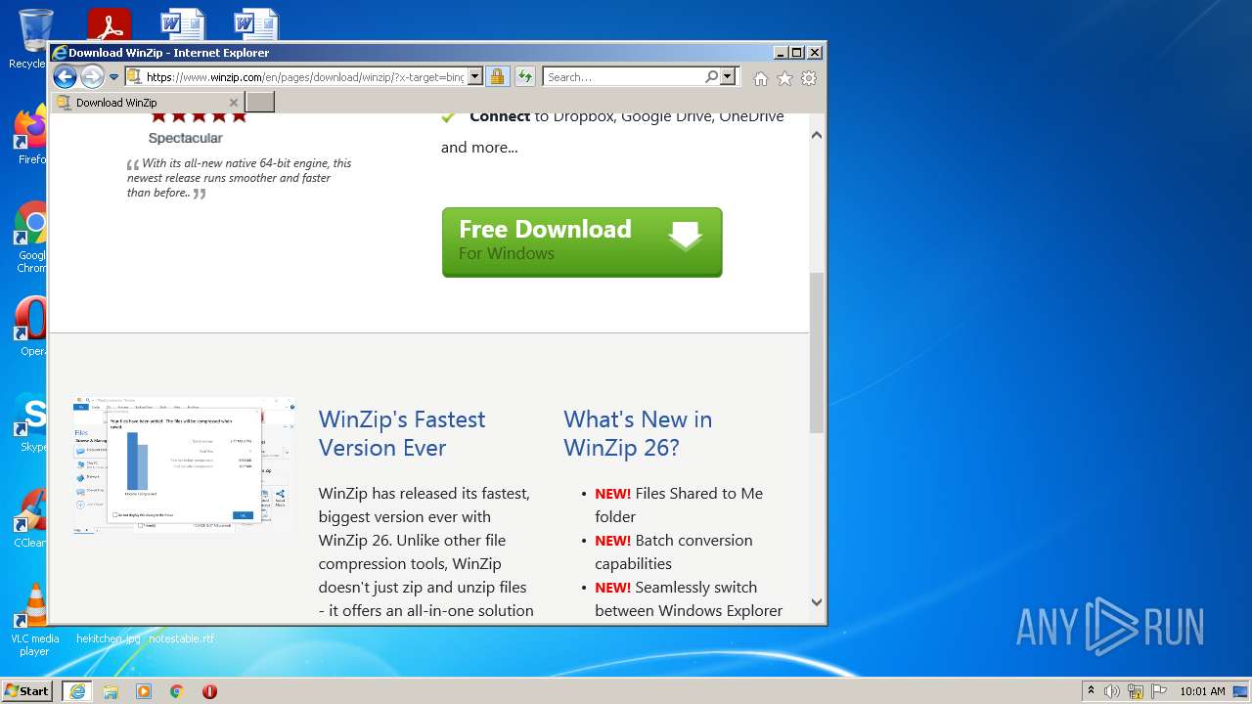Launch Opera from the desktop
The image size is (1252, 704).
(31, 326)
